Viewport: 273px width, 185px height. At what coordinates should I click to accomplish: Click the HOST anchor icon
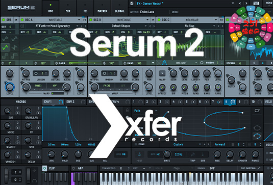coord(139,154)
